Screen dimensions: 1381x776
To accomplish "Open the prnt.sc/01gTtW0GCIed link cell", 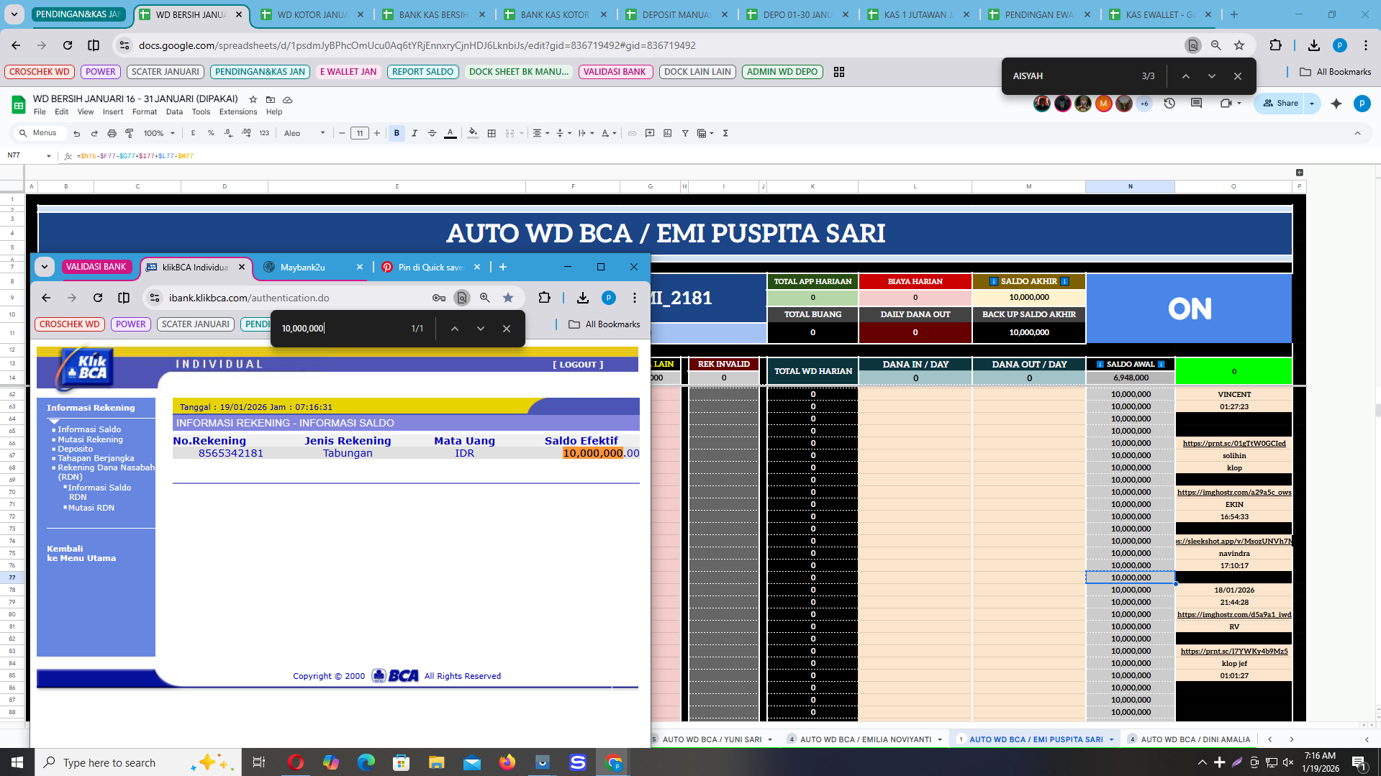I will pos(1233,443).
